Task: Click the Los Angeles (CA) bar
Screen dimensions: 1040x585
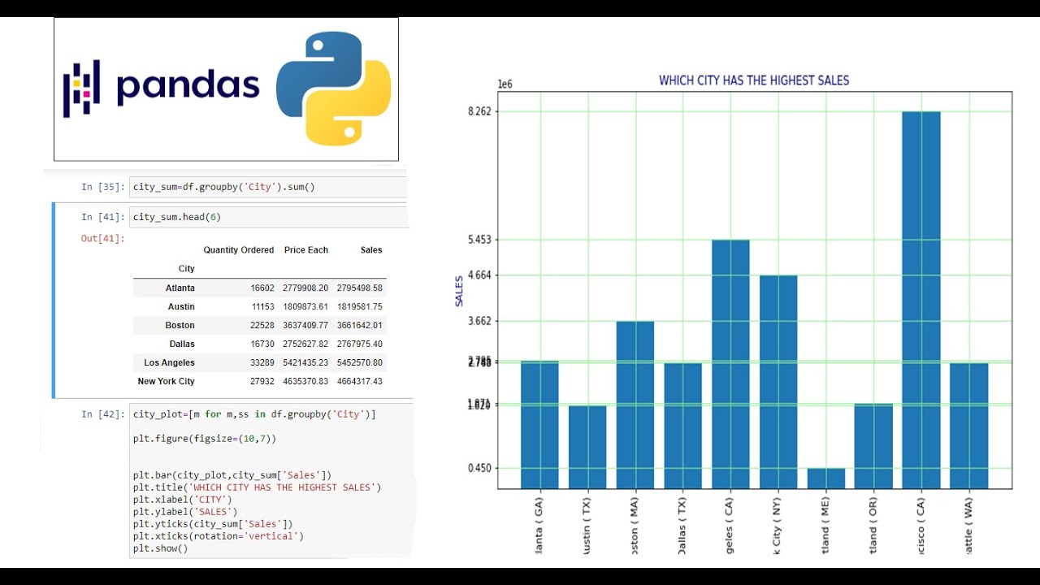Action: click(x=730, y=364)
